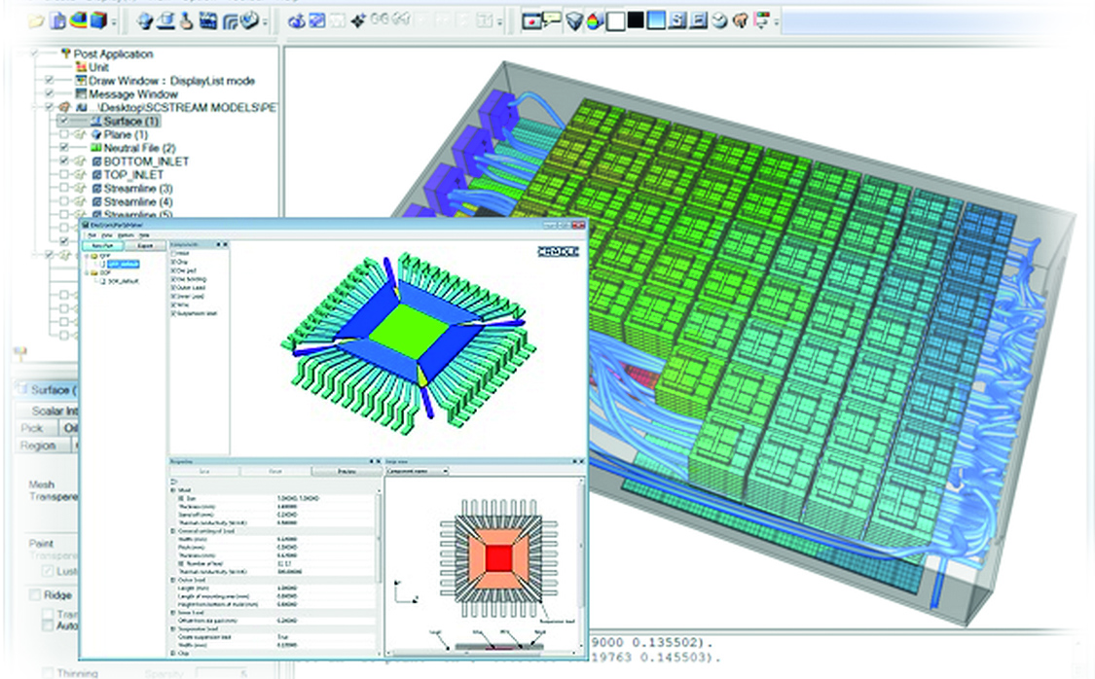Click the icon beside BOTTOM_INLET label
1095x679 pixels.
pyautogui.click(x=97, y=161)
